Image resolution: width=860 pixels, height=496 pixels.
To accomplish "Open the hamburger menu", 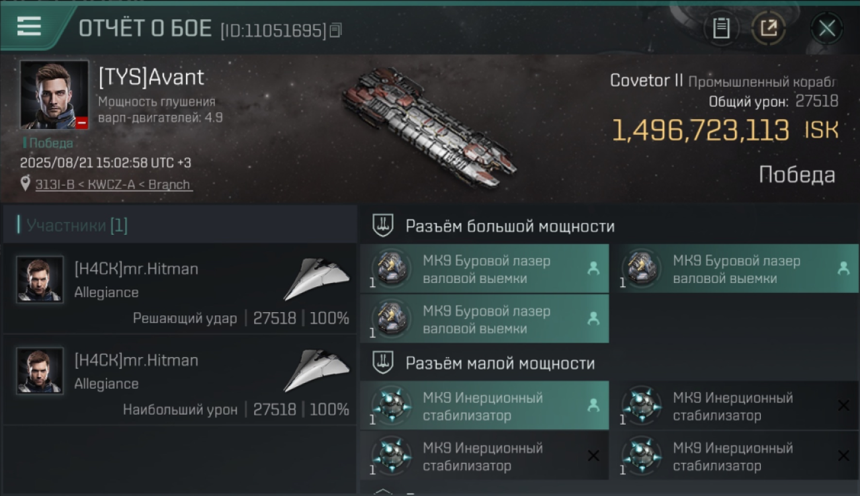I will pos(28,26).
